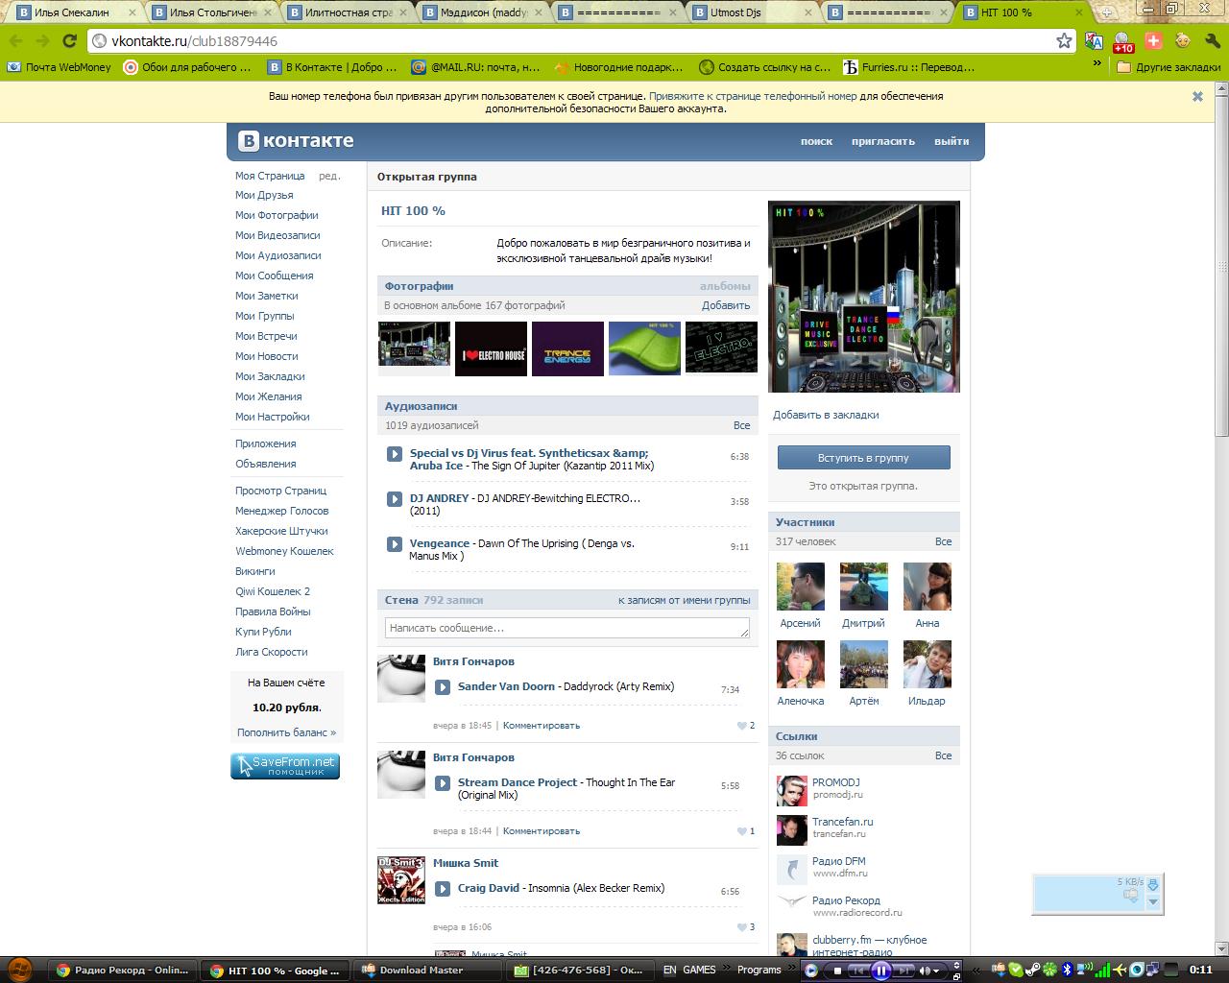The height and width of the screenshot is (983, 1229).
Task: Play Vengeance Dawn Of The Uprising track
Action: tap(395, 544)
